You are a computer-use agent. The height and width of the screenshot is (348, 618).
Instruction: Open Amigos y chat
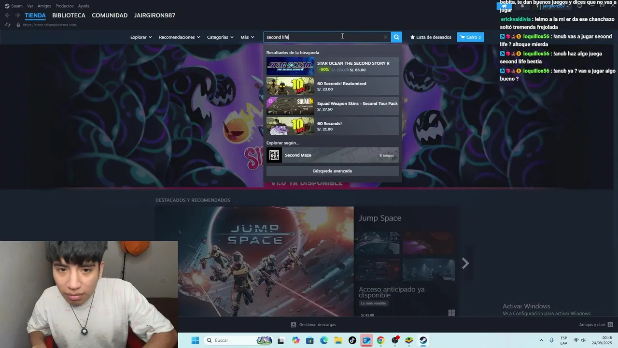pyautogui.click(x=596, y=325)
